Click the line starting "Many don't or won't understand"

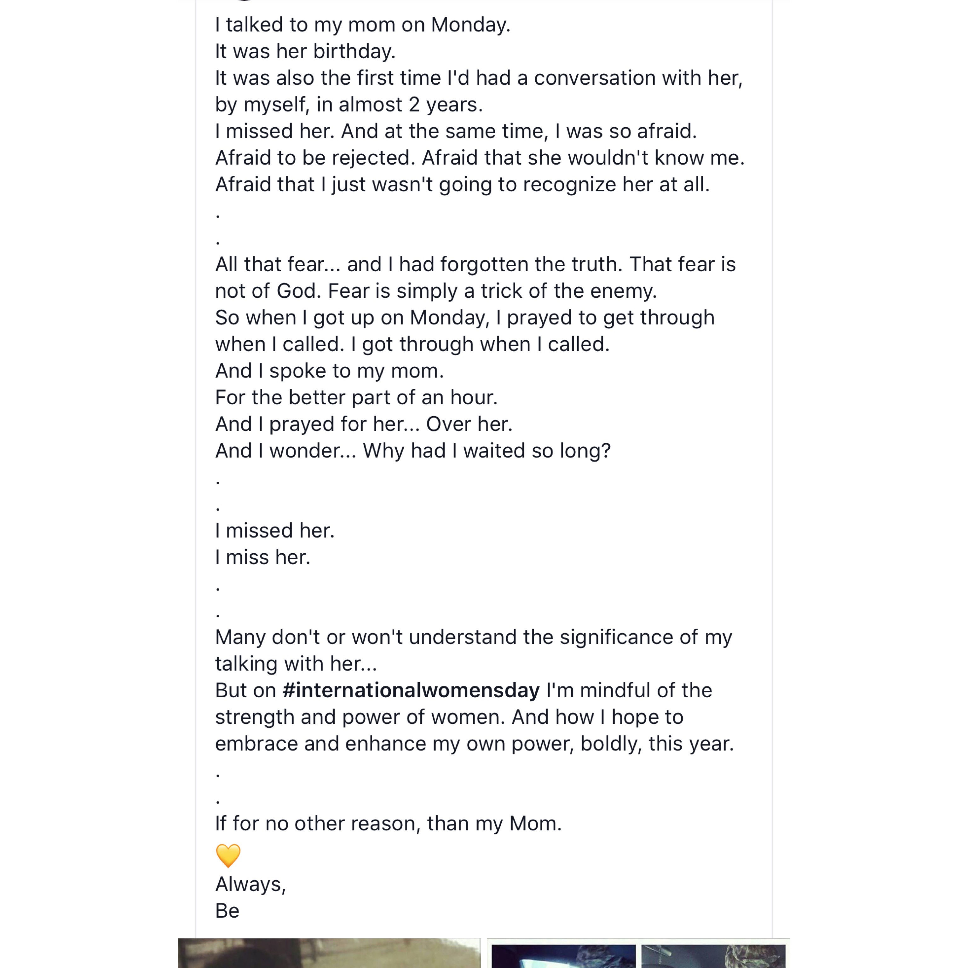[x=474, y=637]
